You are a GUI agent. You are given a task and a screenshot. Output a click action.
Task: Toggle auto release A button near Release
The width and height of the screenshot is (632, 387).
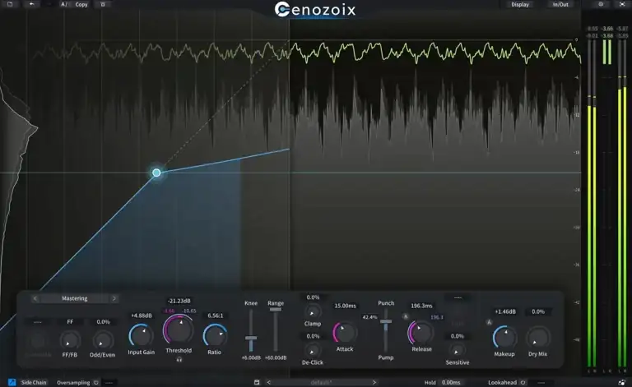pos(406,316)
